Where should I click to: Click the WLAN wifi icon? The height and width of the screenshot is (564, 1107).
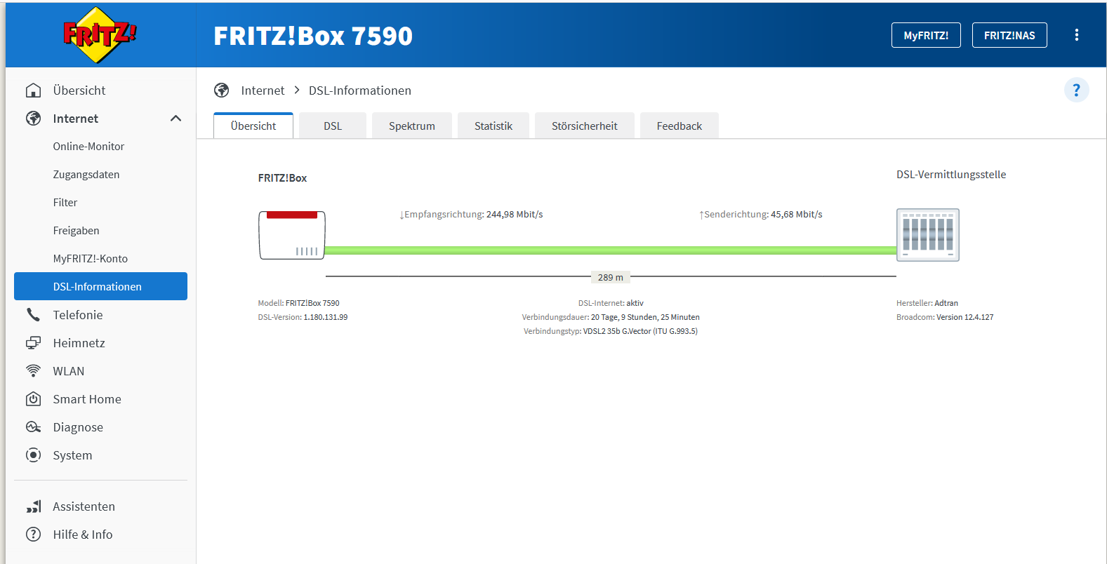click(x=33, y=371)
